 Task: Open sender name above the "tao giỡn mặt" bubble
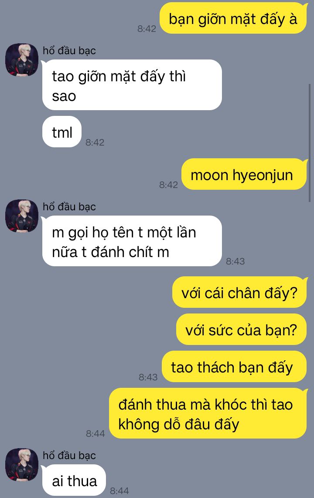(69, 50)
